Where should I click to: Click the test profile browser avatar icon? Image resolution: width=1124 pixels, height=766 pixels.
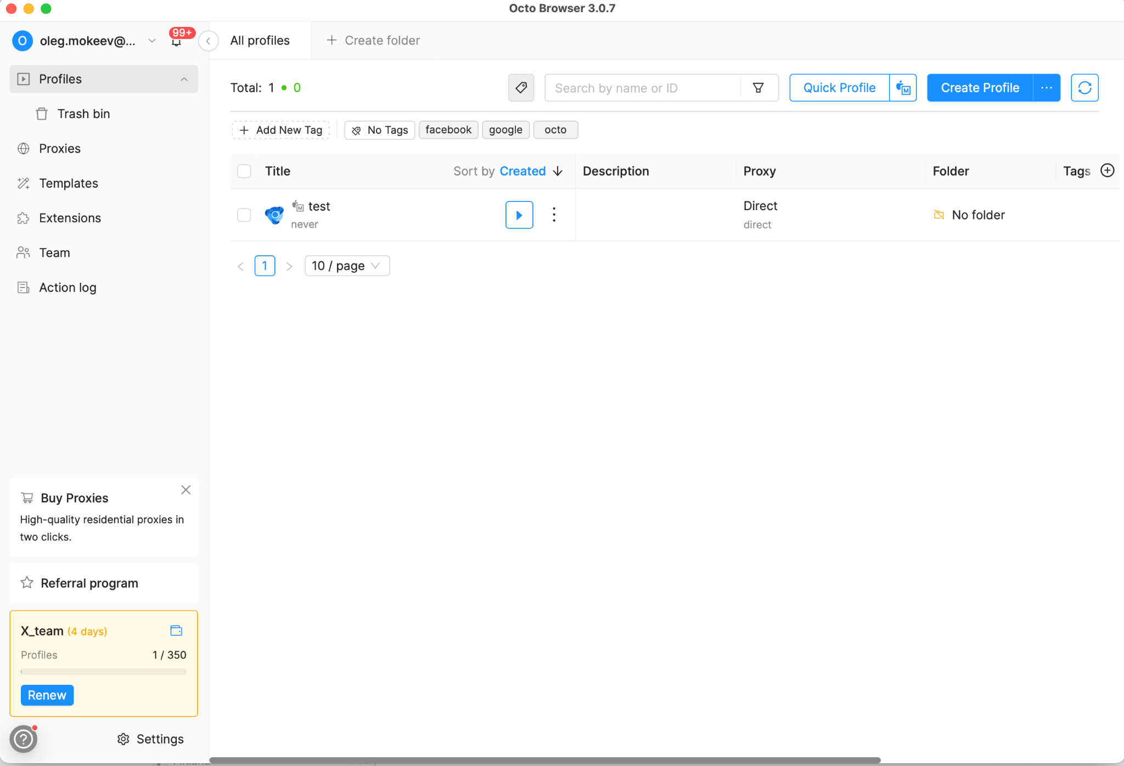[x=274, y=215]
